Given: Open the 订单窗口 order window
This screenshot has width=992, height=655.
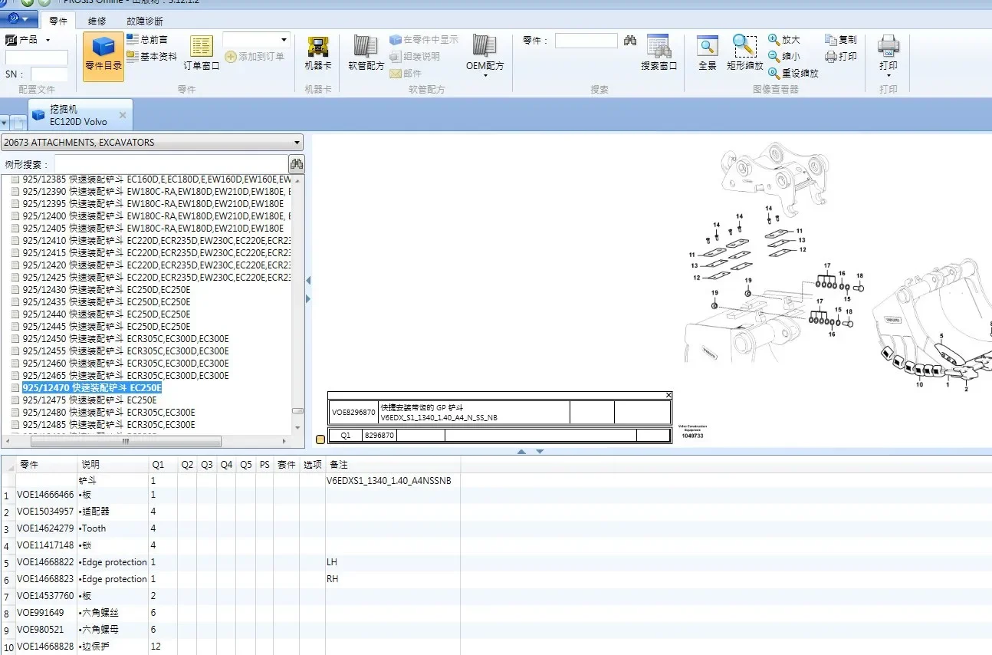Looking at the screenshot, I should (202, 54).
